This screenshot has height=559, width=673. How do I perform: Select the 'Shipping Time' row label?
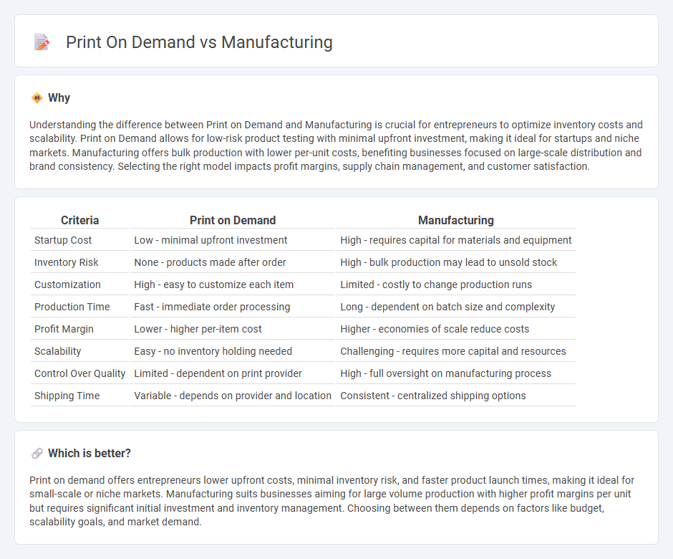click(67, 396)
